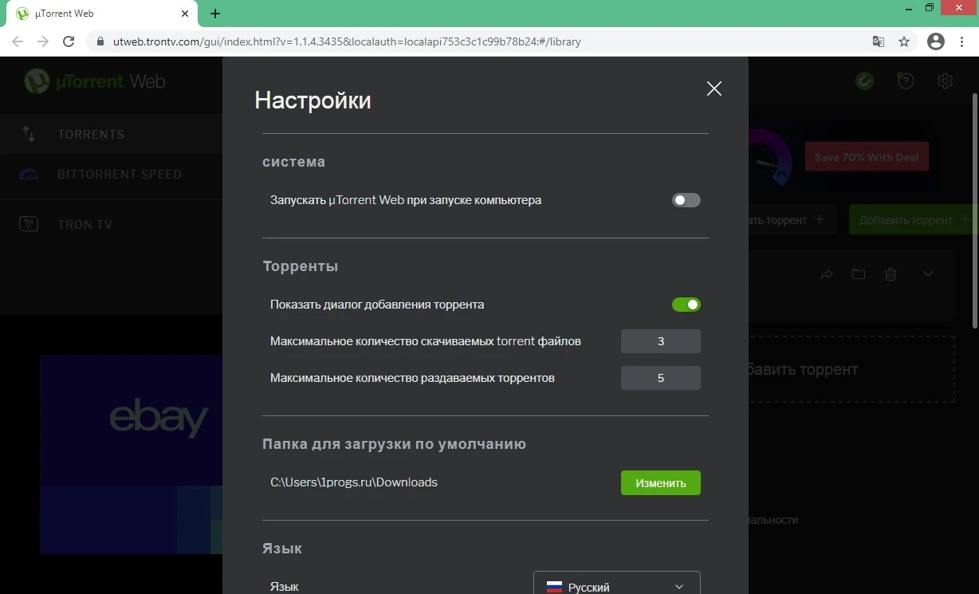Go forward in Chrome with the arrow
The height and width of the screenshot is (594, 979).
pyautogui.click(x=43, y=41)
